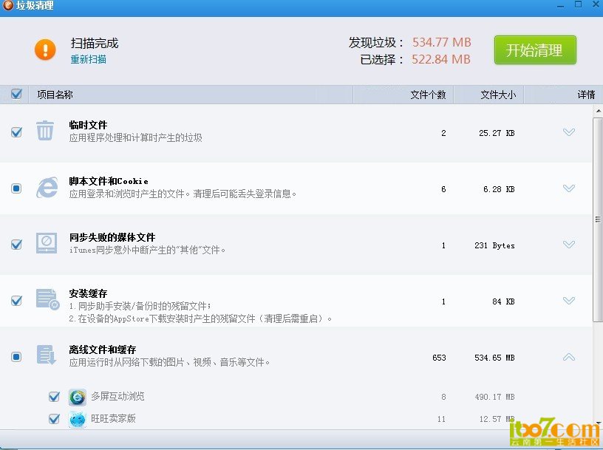Toggle the 离线文件和缓存 checkbox

[x=16, y=357]
